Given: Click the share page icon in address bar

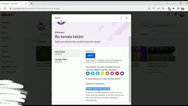Looking at the screenshot, I should pyautogui.click(x=158, y=9).
